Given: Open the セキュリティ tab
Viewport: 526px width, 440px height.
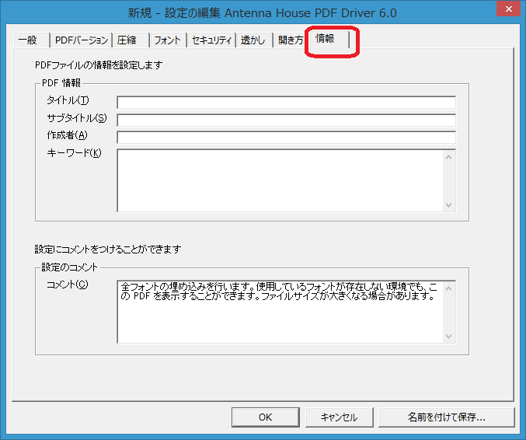Looking at the screenshot, I should pos(211,40).
